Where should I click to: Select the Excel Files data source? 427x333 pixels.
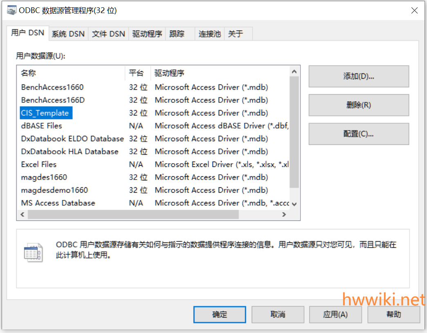tap(39, 164)
